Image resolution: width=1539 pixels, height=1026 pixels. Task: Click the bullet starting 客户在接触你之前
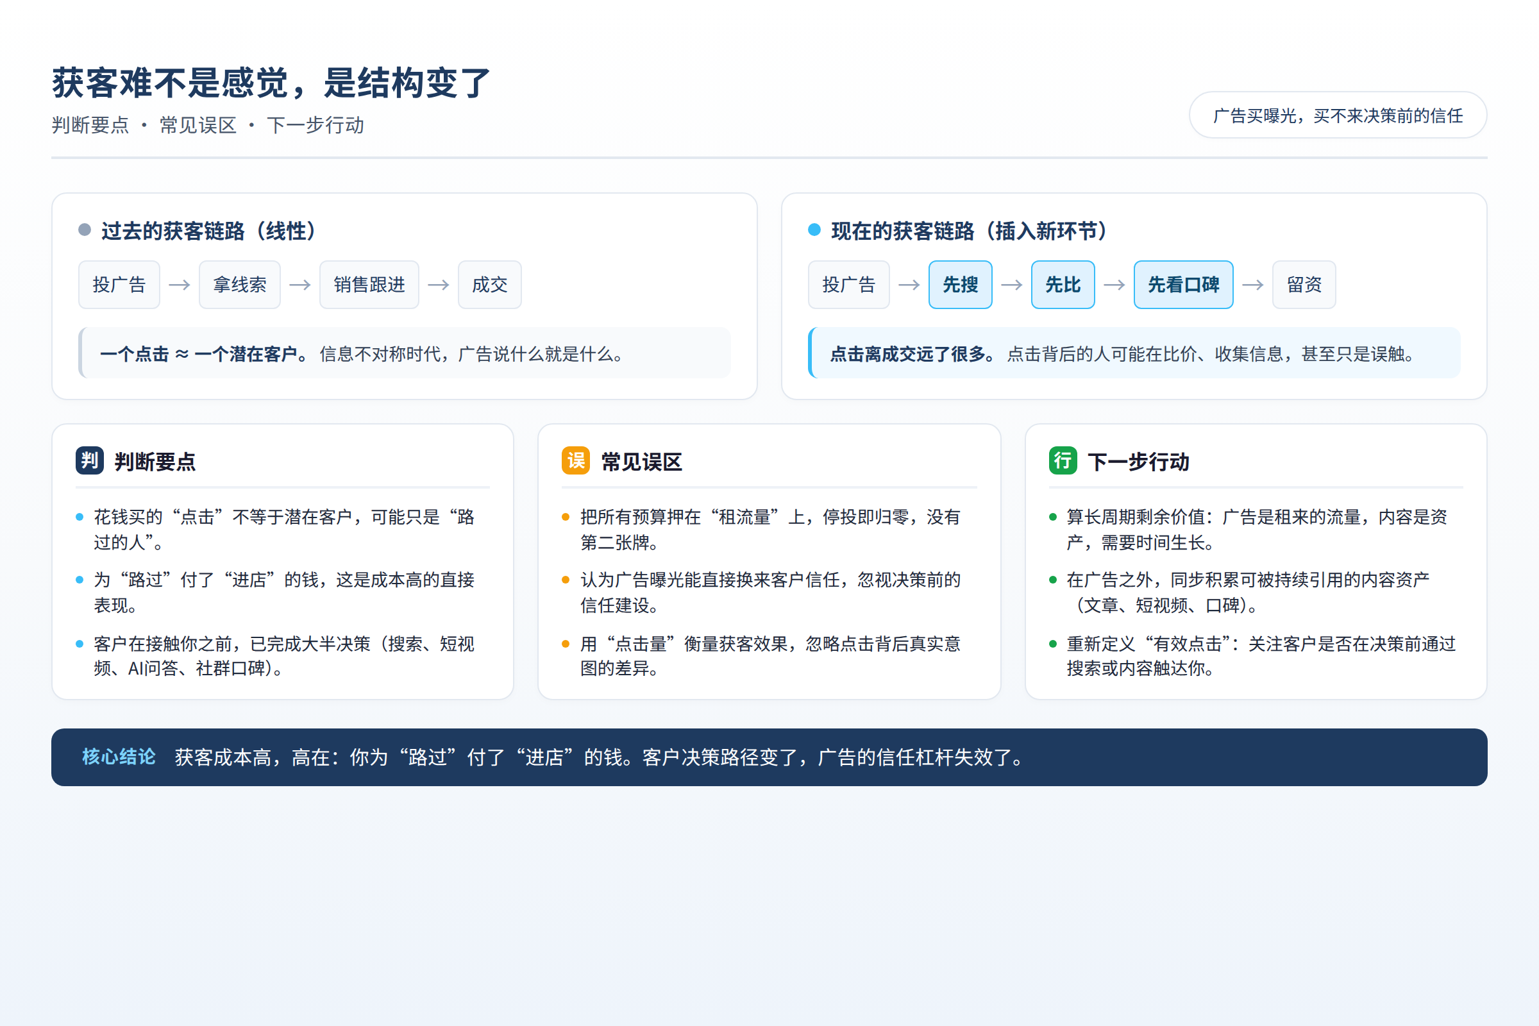284,655
